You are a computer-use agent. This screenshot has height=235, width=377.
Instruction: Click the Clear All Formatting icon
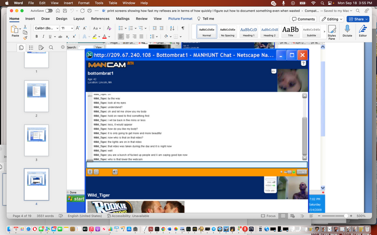point(109,28)
